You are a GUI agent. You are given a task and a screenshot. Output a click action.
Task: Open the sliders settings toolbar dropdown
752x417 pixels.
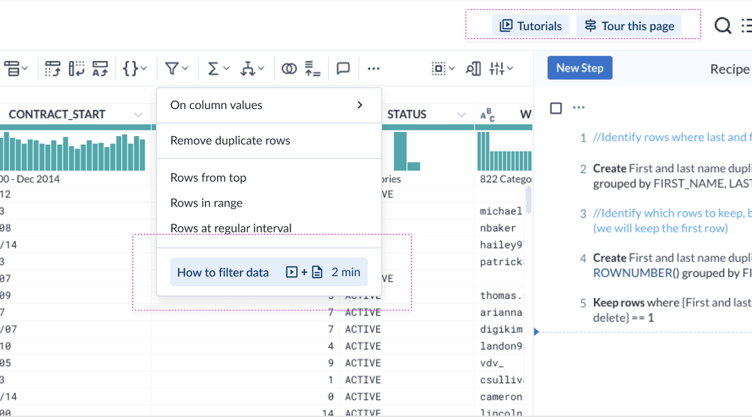pos(501,68)
